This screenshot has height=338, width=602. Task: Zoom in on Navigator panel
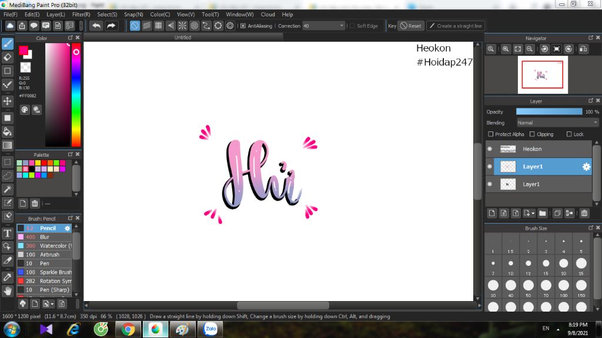pos(506,49)
